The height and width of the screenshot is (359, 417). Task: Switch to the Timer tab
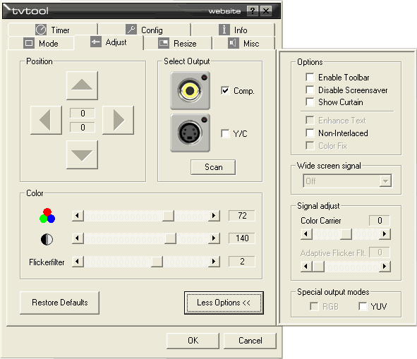[x=53, y=30]
